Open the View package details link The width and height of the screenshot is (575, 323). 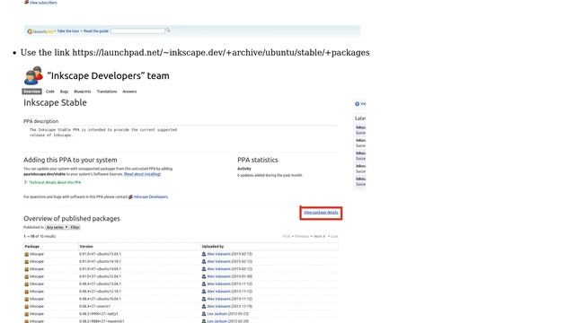[321, 213]
